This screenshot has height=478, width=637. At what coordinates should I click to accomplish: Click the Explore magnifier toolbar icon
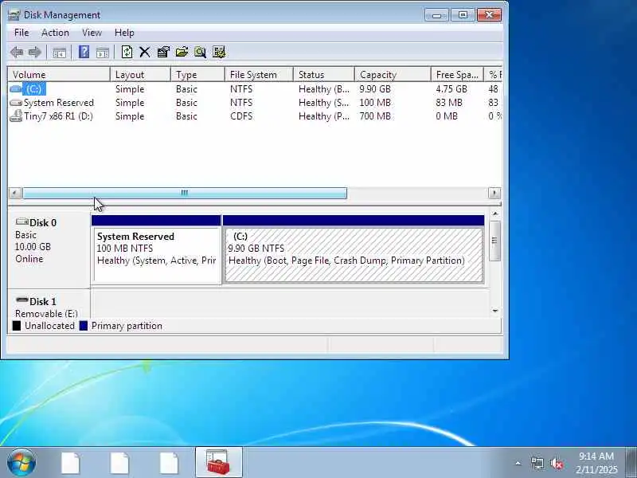point(200,52)
